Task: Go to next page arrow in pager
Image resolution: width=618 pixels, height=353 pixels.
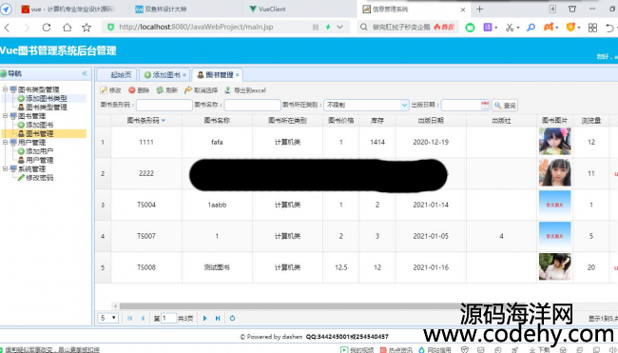Action: (x=205, y=318)
